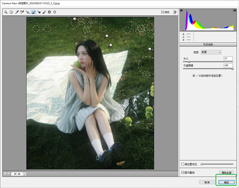Open the zoom level percentage dropdown
This screenshot has width=239, height=188.
tap(25, 174)
